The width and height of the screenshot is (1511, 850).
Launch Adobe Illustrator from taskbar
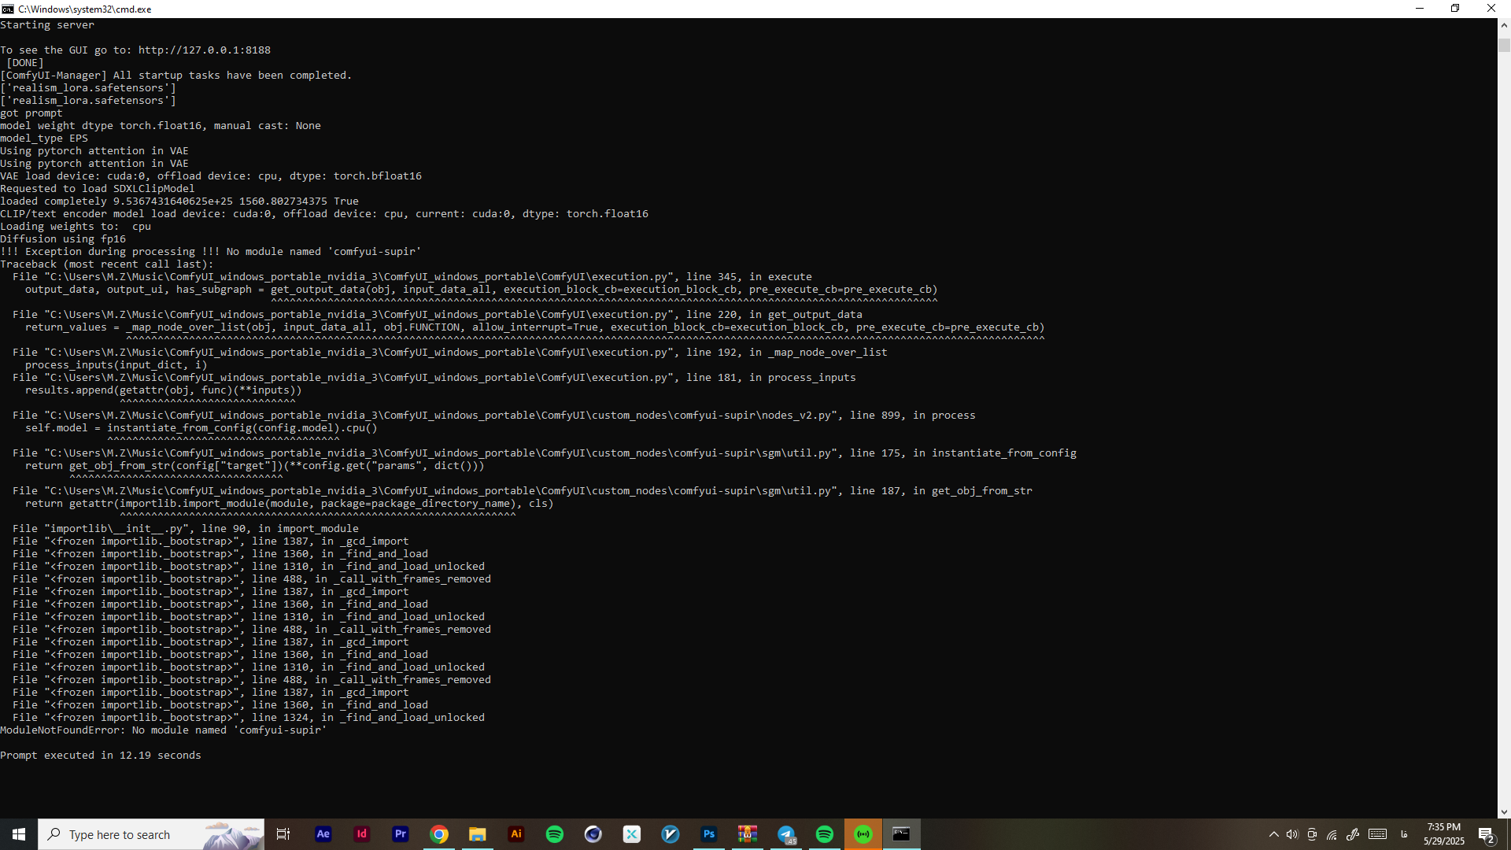click(516, 834)
